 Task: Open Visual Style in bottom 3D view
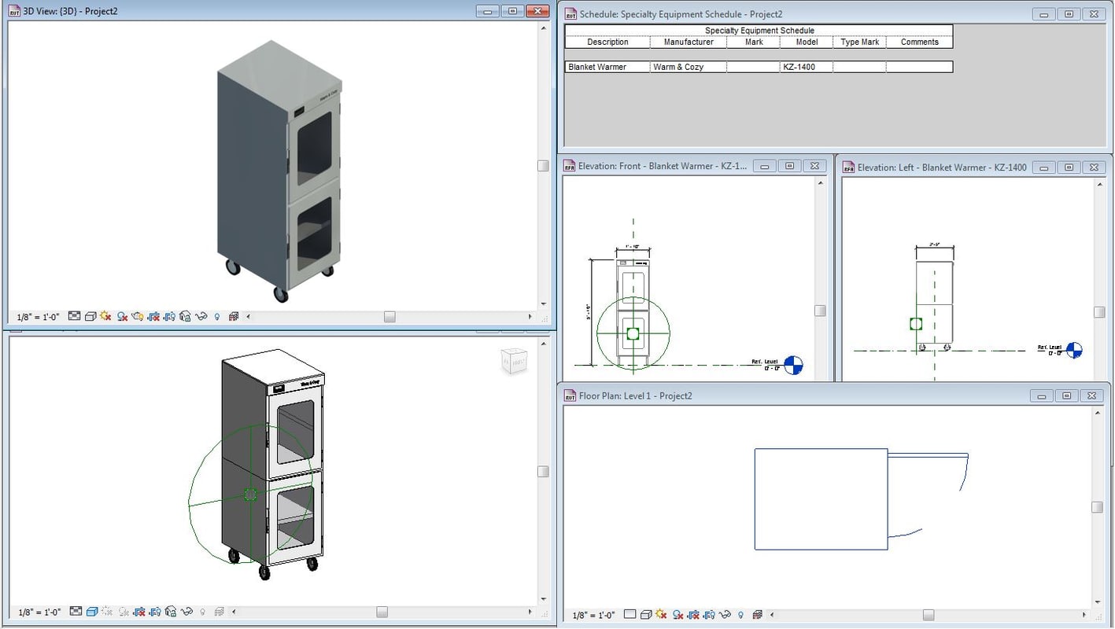point(91,612)
